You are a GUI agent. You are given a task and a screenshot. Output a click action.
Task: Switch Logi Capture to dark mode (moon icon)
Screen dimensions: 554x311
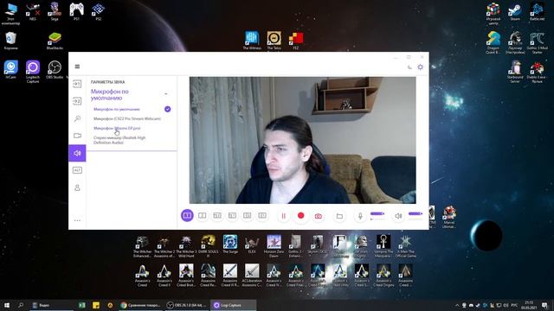point(409,67)
